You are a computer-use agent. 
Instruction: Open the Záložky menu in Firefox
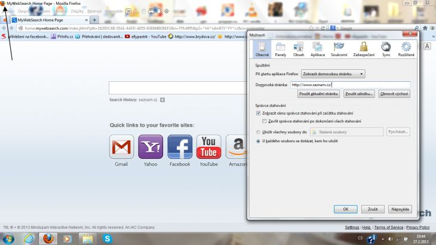(77, 11)
